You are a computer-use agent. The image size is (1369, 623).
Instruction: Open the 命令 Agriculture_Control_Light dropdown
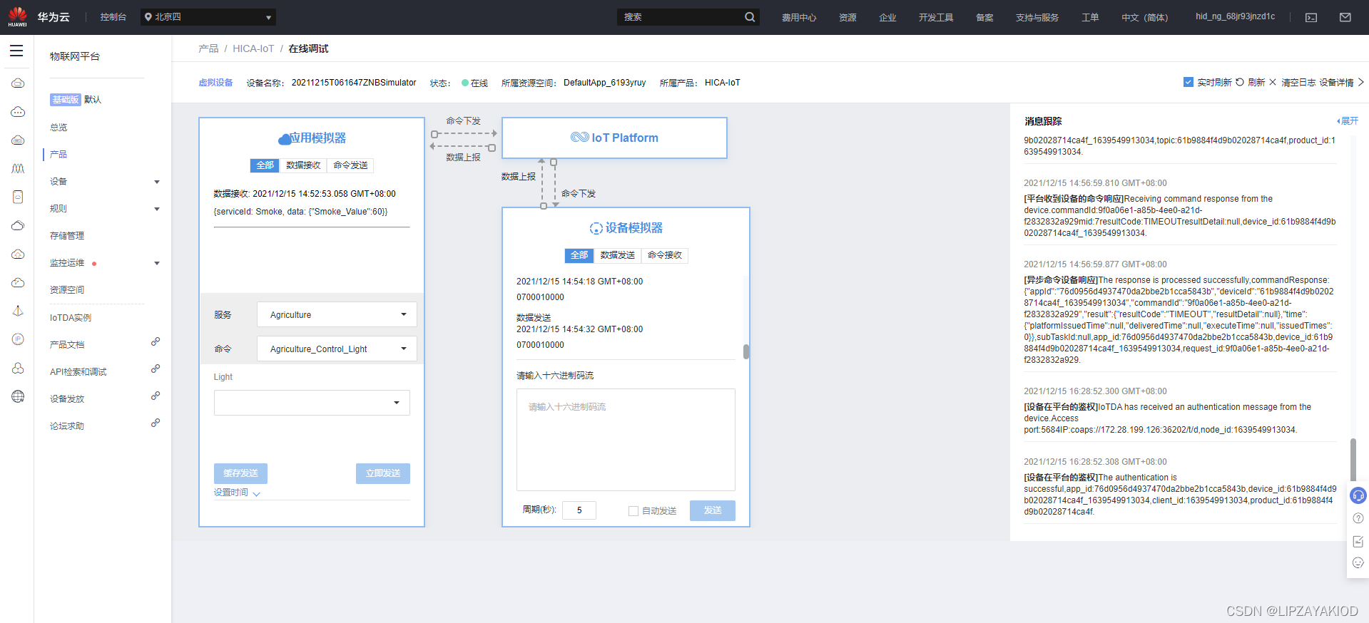pyautogui.click(x=337, y=349)
